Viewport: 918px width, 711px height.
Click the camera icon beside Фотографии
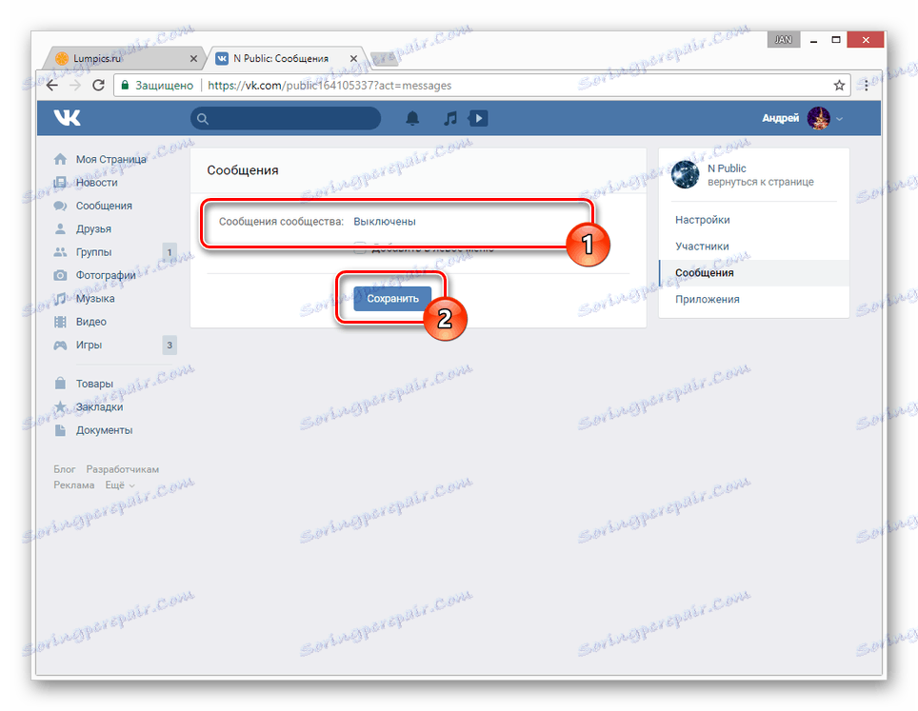60,275
